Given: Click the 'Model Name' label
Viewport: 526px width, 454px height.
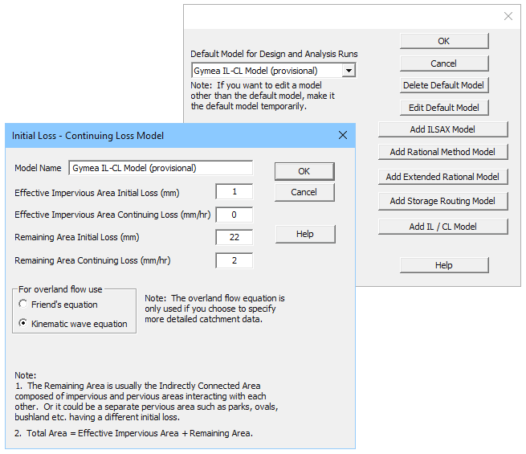Looking at the screenshot, I should [38, 168].
